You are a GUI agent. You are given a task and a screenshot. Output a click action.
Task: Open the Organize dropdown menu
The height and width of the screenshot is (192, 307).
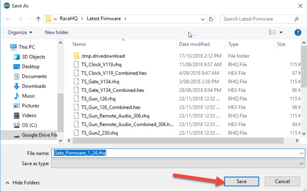point(20,32)
